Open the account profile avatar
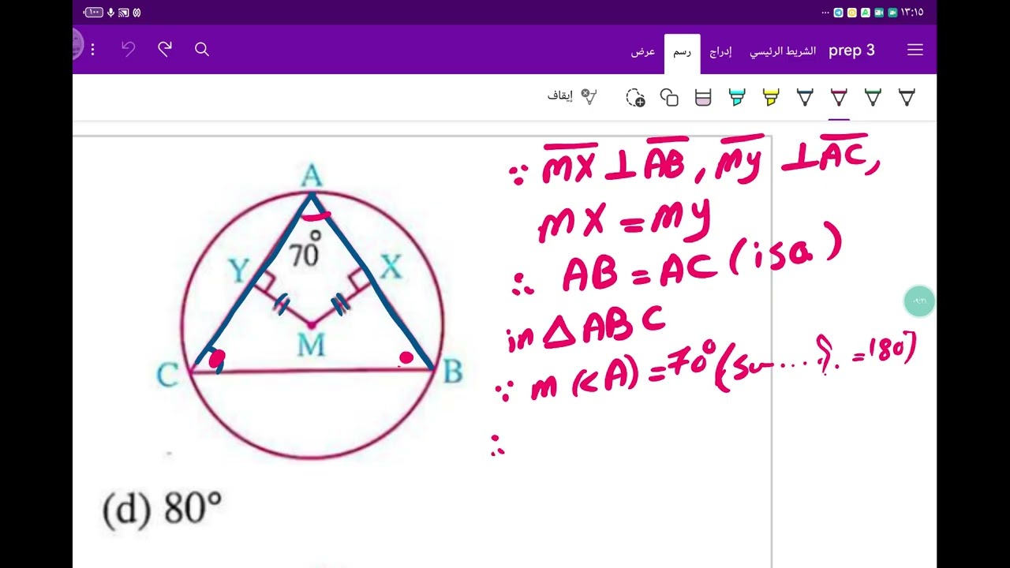Viewport: 1010px width, 568px height. click(x=77, y=44)
